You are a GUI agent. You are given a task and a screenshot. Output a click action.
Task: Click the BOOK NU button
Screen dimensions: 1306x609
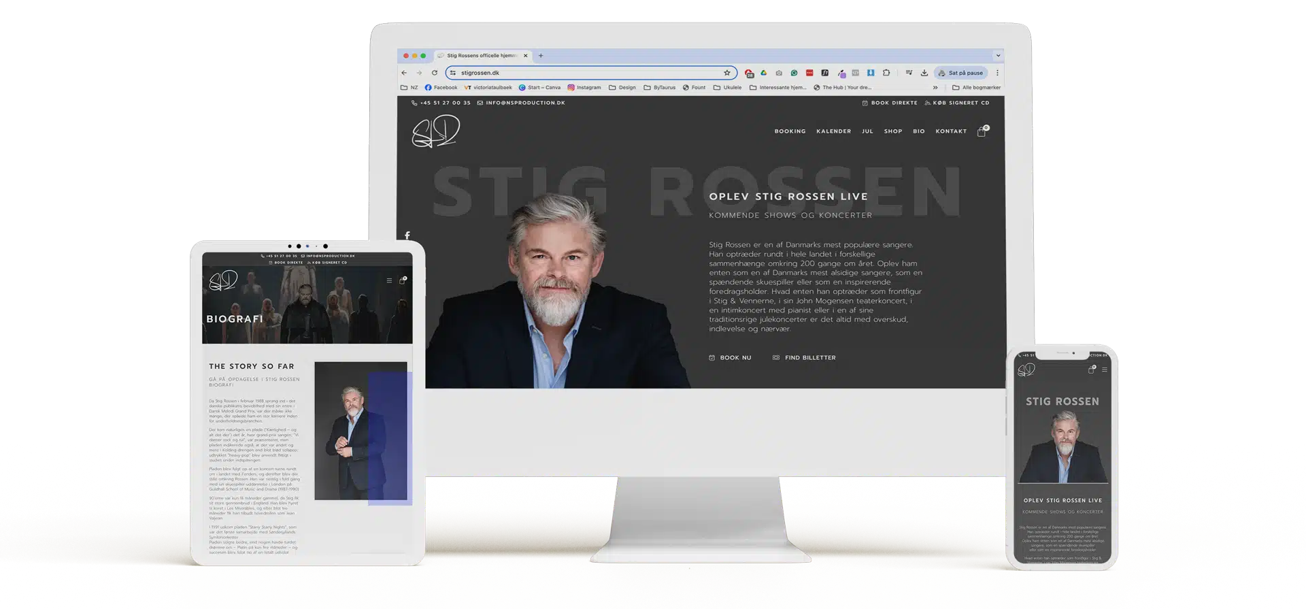tap(731, 358)
